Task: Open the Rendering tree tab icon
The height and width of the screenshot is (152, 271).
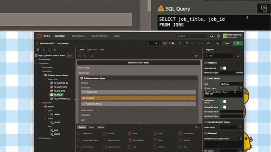Action: tap(38, 50)
